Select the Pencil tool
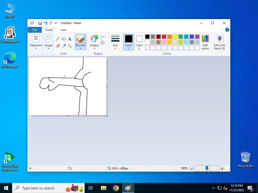The image size is (258, 193). tap(58, 39)
